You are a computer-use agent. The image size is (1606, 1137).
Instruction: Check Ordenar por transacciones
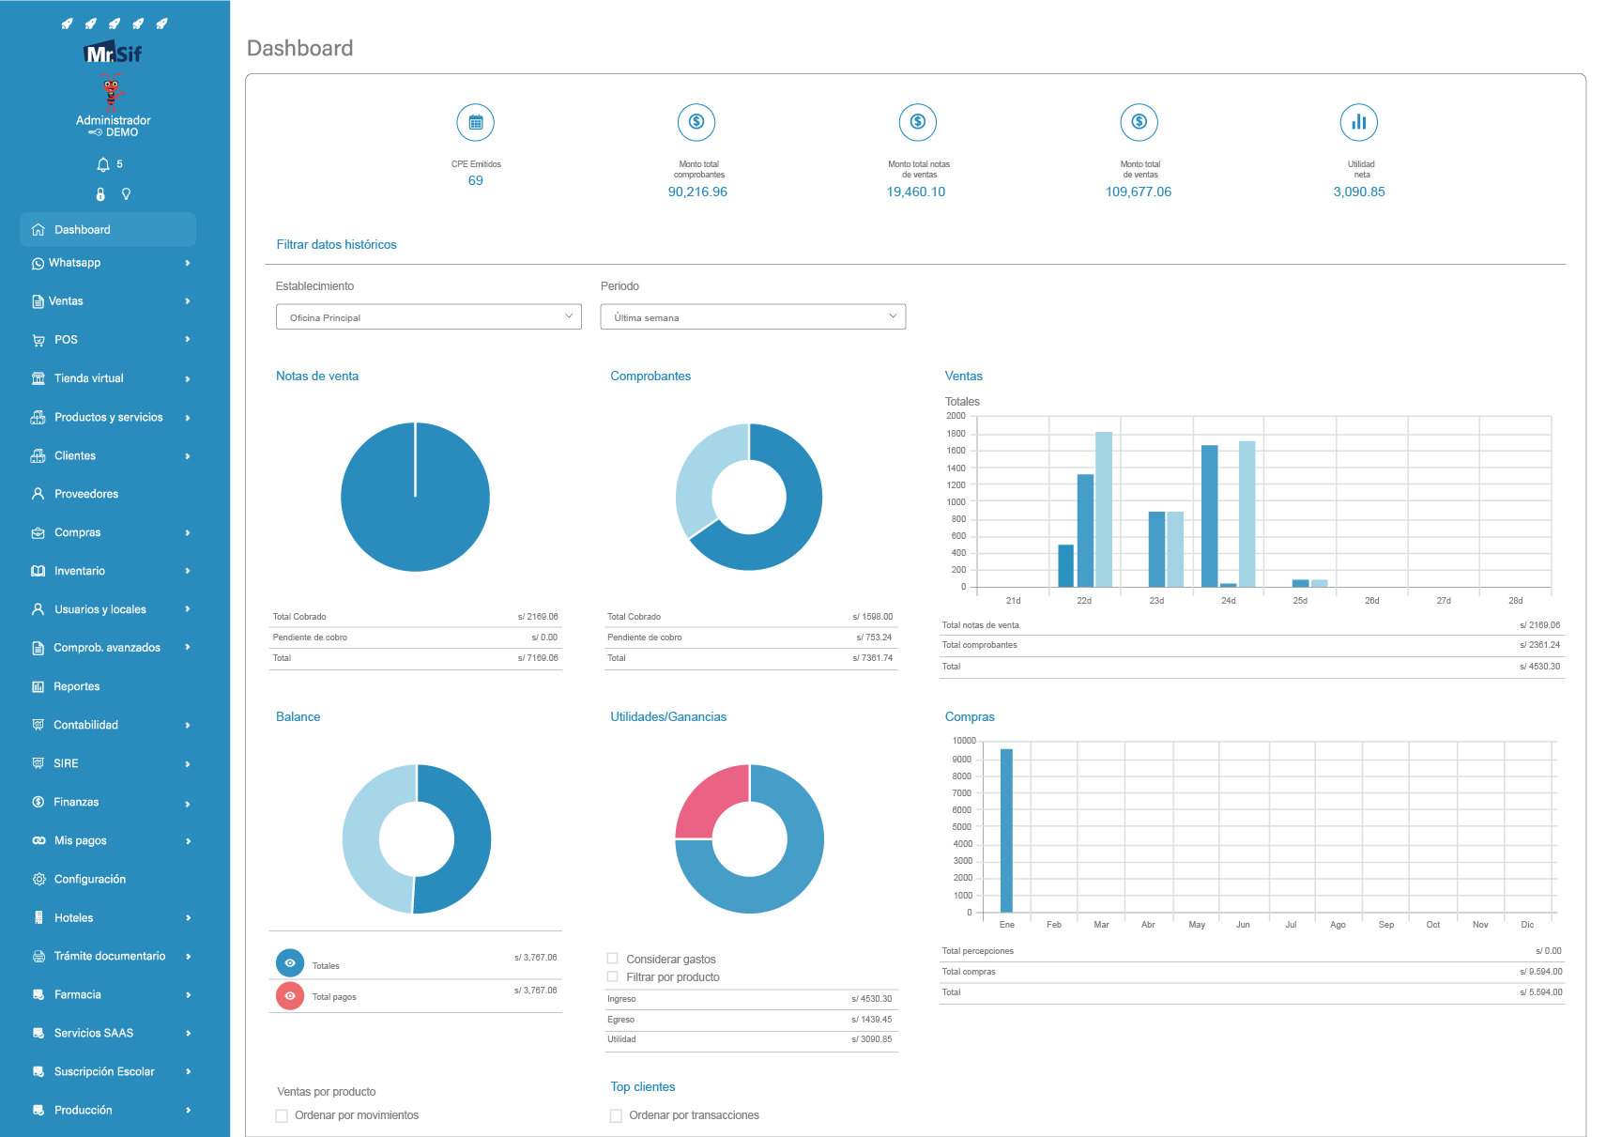point(616,1116)
